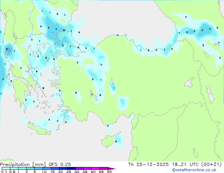Click the 2–5 mm legend color swatch

coord(30,168)
